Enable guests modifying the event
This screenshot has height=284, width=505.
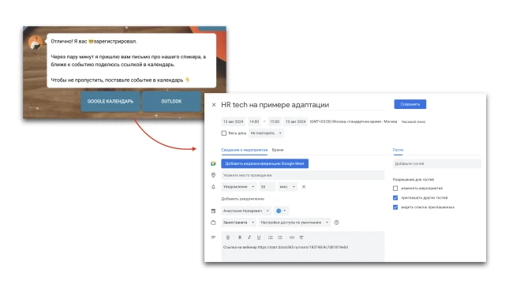pos(395,189)
